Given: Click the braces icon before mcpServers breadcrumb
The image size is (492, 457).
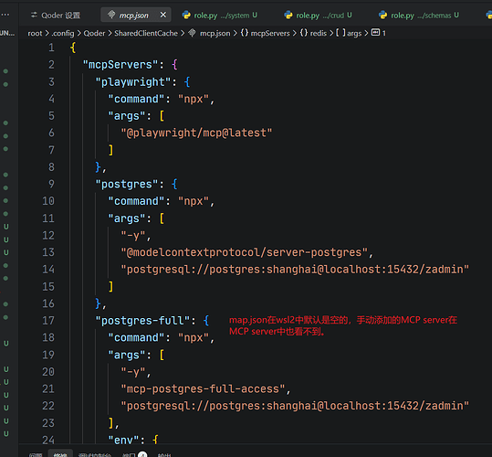Looking at the screenshot, I should (245, 33).
